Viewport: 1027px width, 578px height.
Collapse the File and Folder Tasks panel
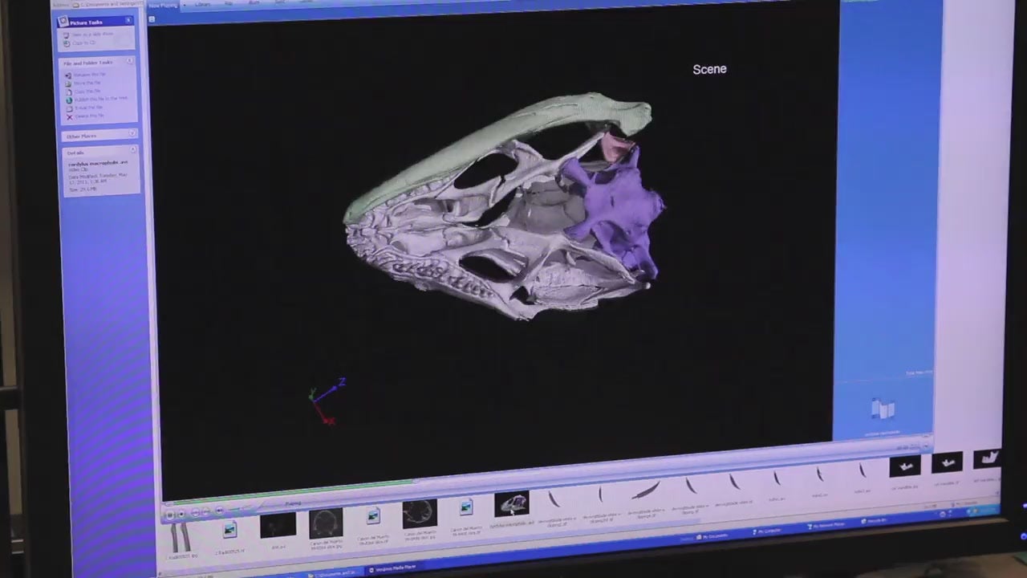pyautogui.click(x=130, y=61)
